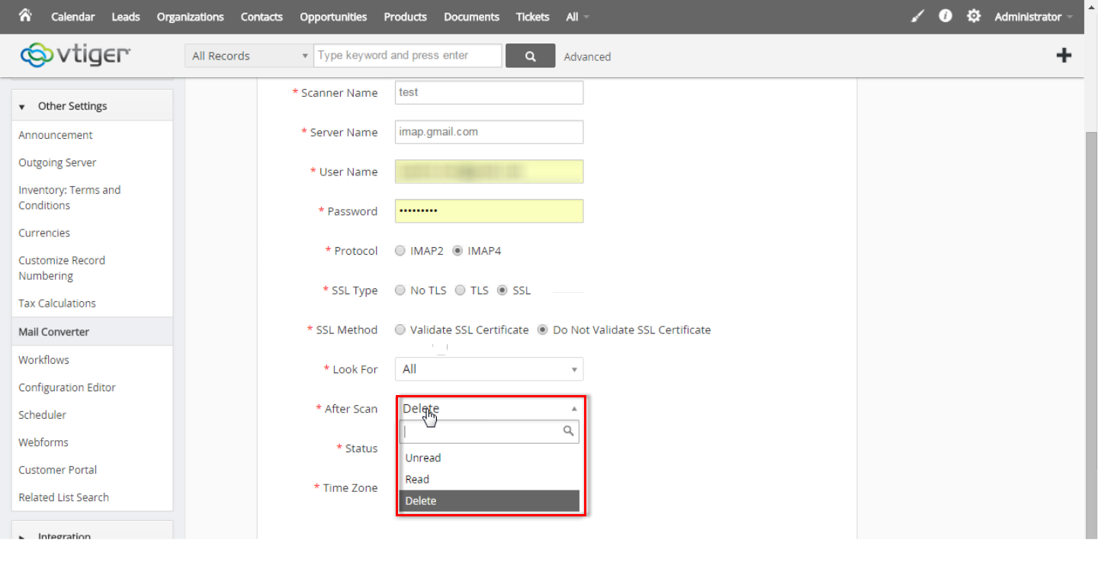This screenshot has width=1098, height=585.
Task: Open Advanced search link
Action: click(587, 56)
